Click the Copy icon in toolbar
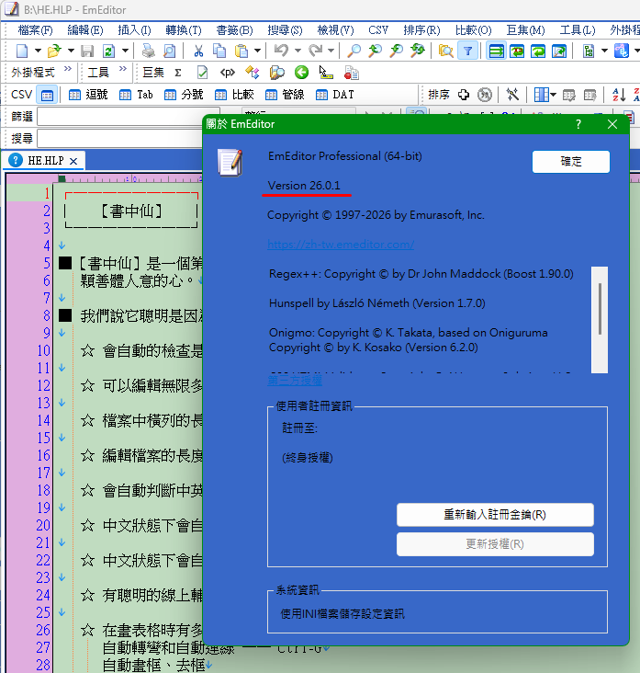Viewport: 640px width, 673px height. coord(219,51)
